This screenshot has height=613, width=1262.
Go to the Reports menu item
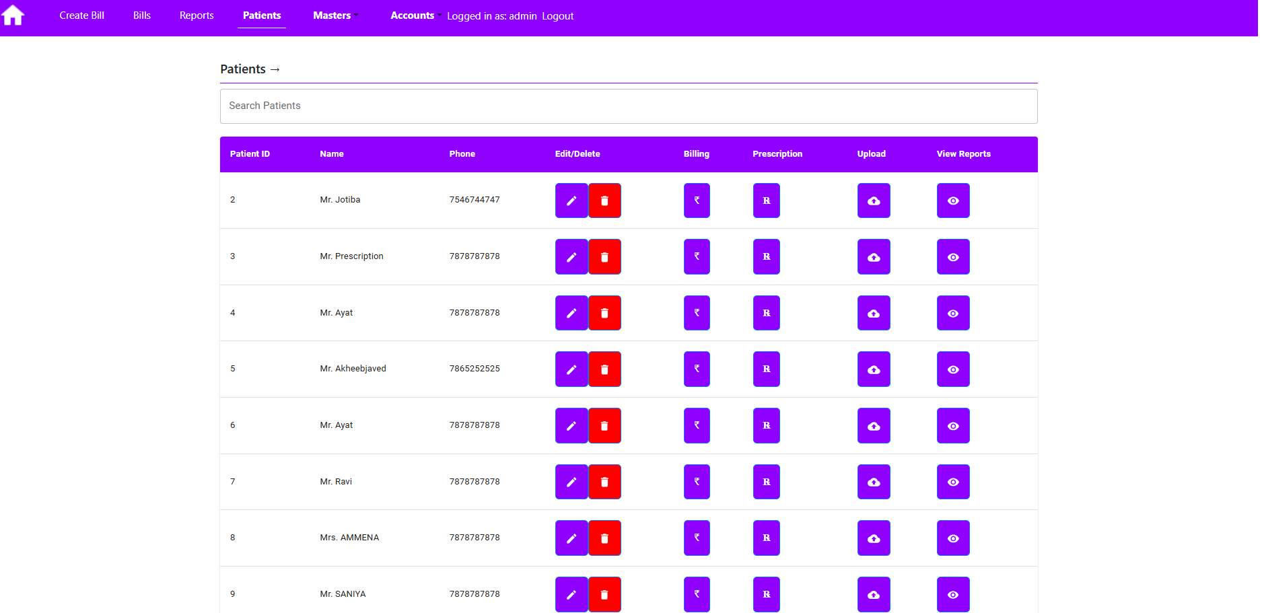(197, 15)
